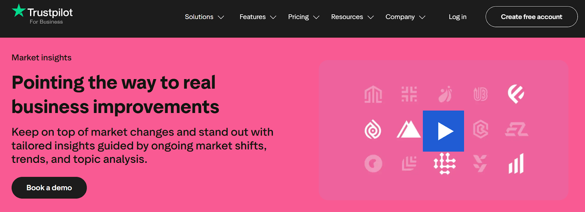Click the stacked L-shaped layers logo icon

pos(409,164)
